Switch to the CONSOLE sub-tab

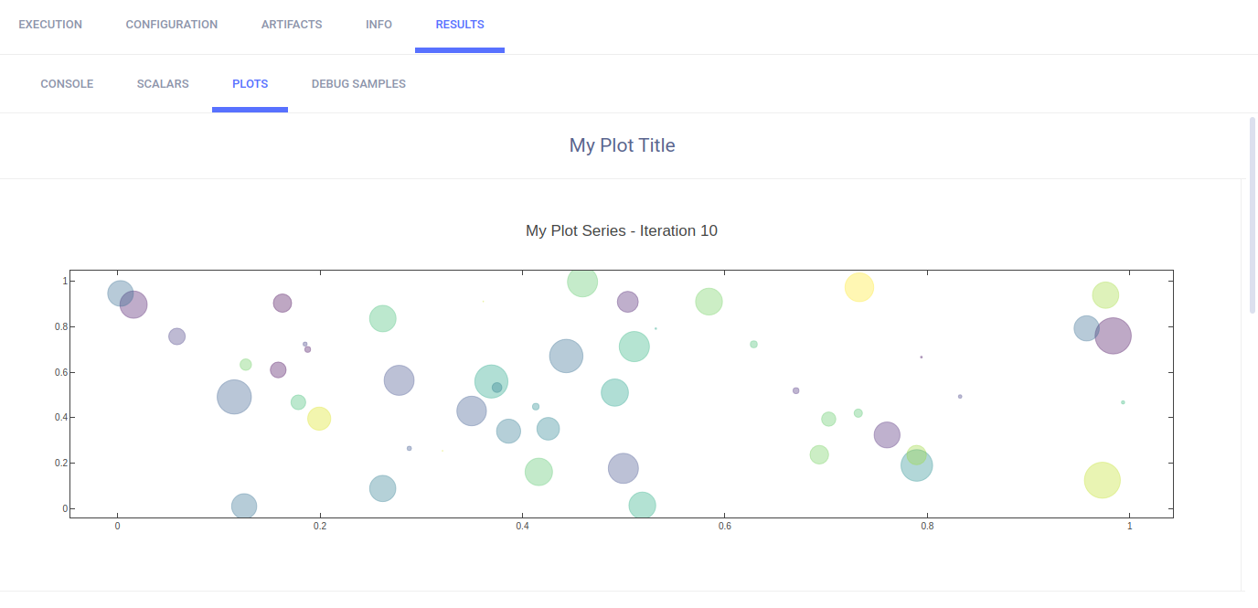[x=67, y=84]
